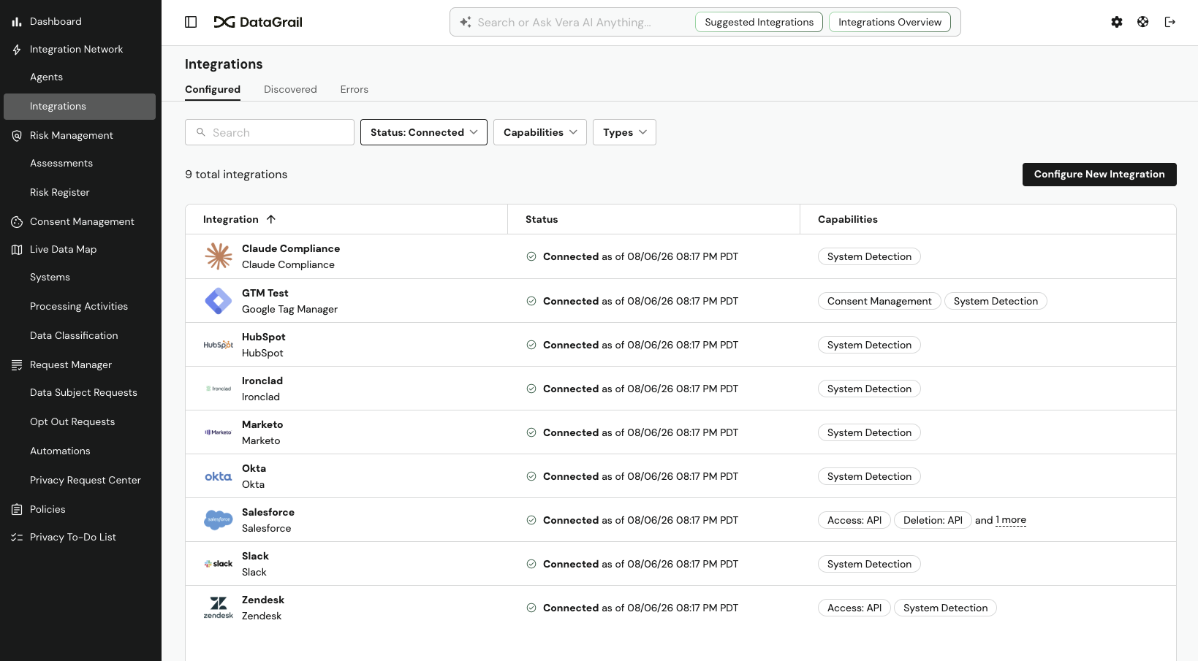The width and height of the screenshot is (1198, 661).
Task: Click the Slack logo icon
Action: click(x=219, y=564)
